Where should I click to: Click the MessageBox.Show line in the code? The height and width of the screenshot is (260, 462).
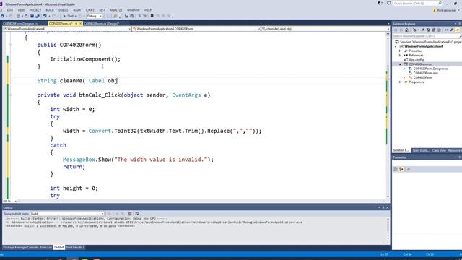(x=138, y=160)
